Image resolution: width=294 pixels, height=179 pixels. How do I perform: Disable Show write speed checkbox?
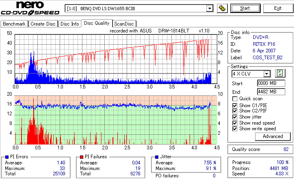tap(235, 129)
